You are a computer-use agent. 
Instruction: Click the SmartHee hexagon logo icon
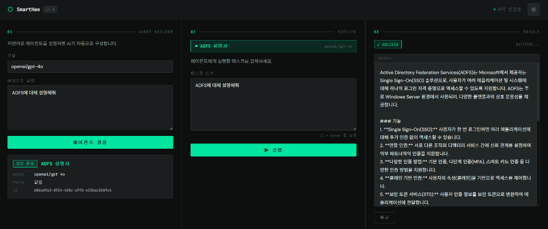(10, 10)
